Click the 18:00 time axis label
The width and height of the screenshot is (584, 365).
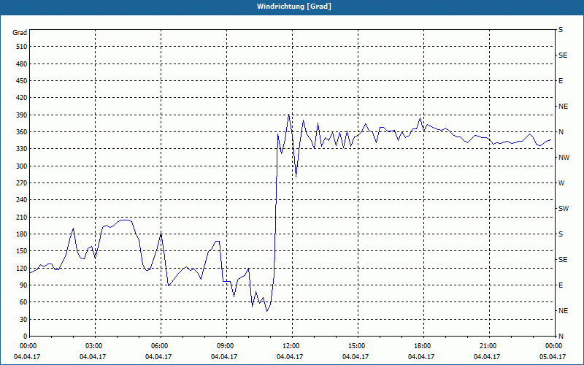[423, 345]
